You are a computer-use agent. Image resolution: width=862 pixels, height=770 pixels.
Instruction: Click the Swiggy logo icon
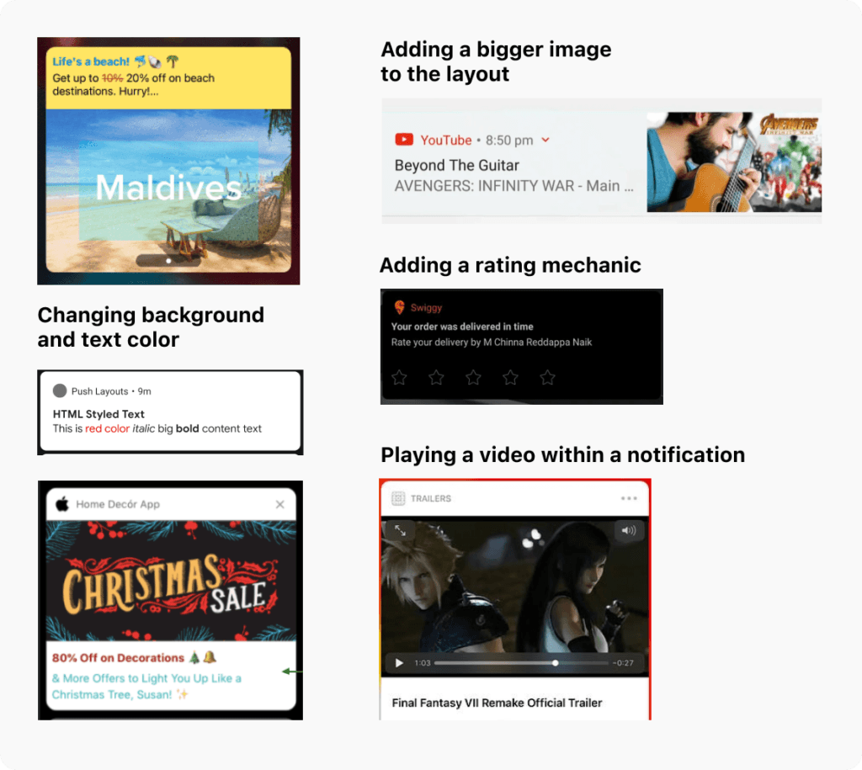[399, 308]
